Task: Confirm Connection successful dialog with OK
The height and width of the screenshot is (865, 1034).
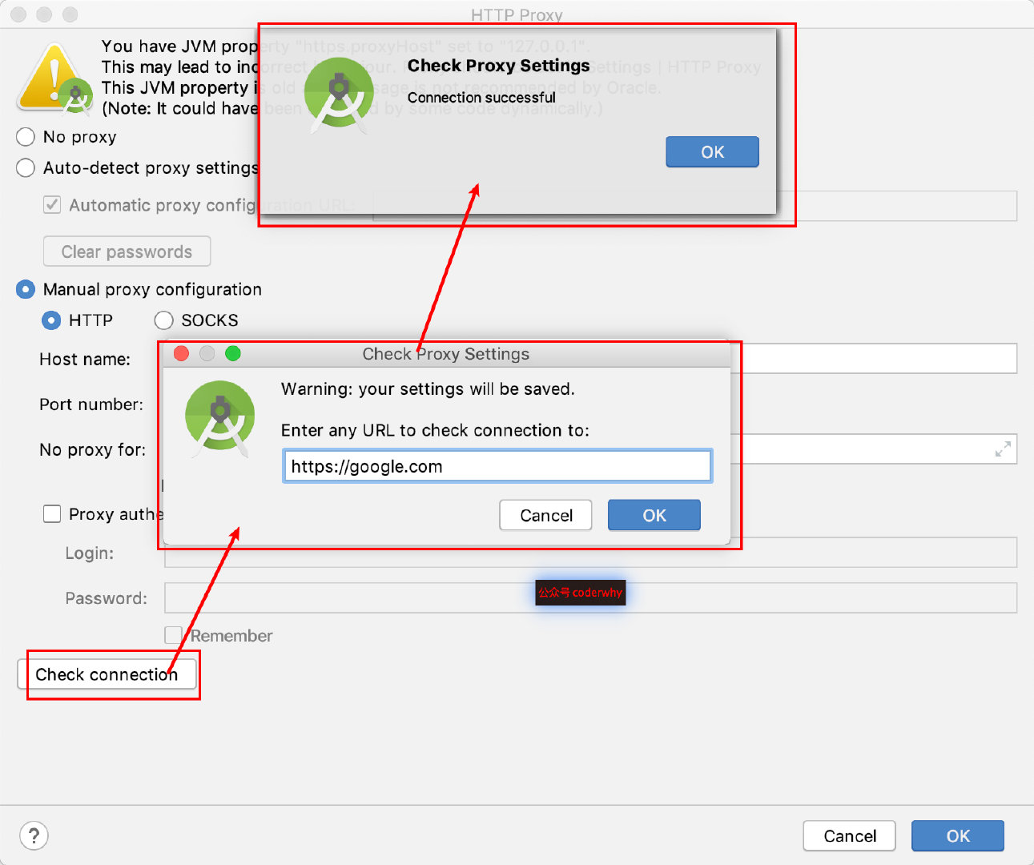Action: click(x=712, y=151)
